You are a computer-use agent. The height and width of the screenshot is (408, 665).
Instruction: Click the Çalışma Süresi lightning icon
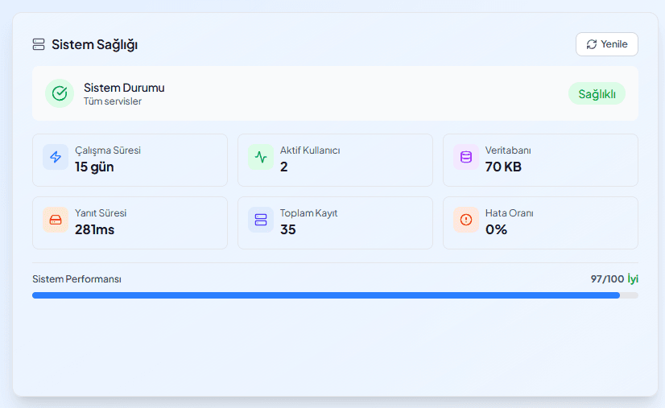click(x=56, y=157)
